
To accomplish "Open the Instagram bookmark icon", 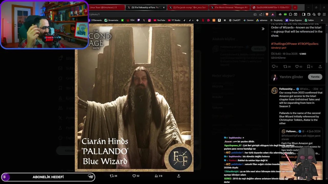I will point(149,20).
